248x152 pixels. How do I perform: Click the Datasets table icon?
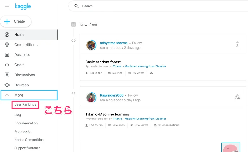pyautogui.click(x=7, y=55)
